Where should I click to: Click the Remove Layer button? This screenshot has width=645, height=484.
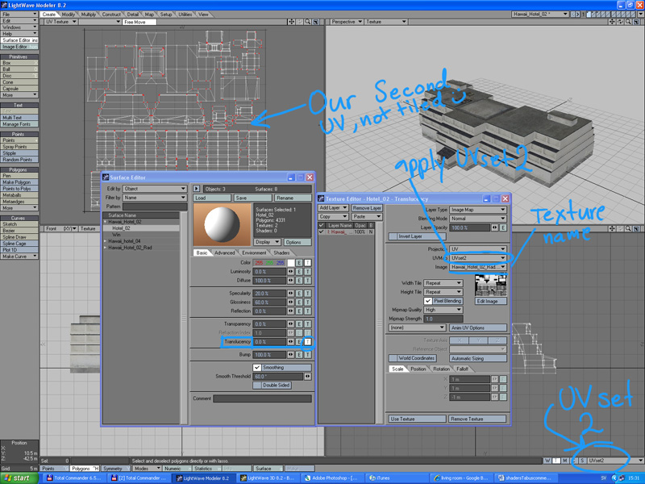click(x=367, y=208)
